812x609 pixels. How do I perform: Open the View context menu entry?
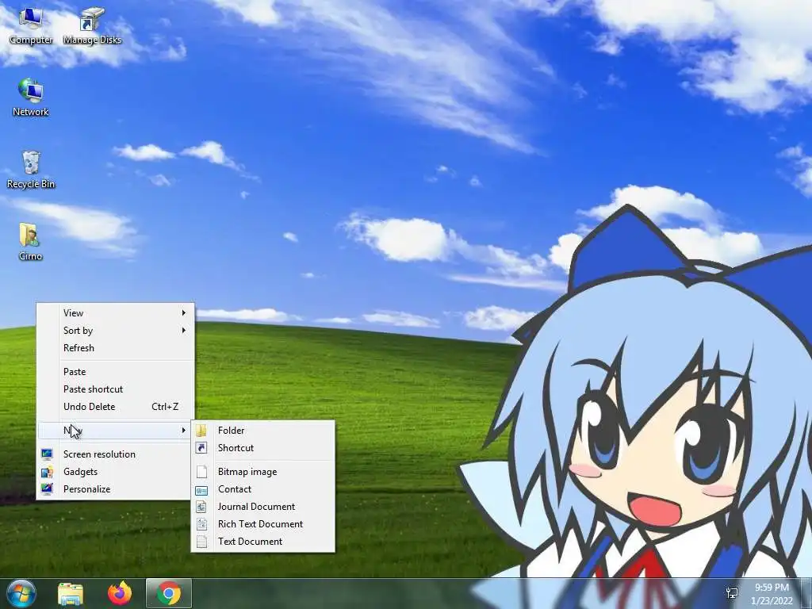point(115,312)
